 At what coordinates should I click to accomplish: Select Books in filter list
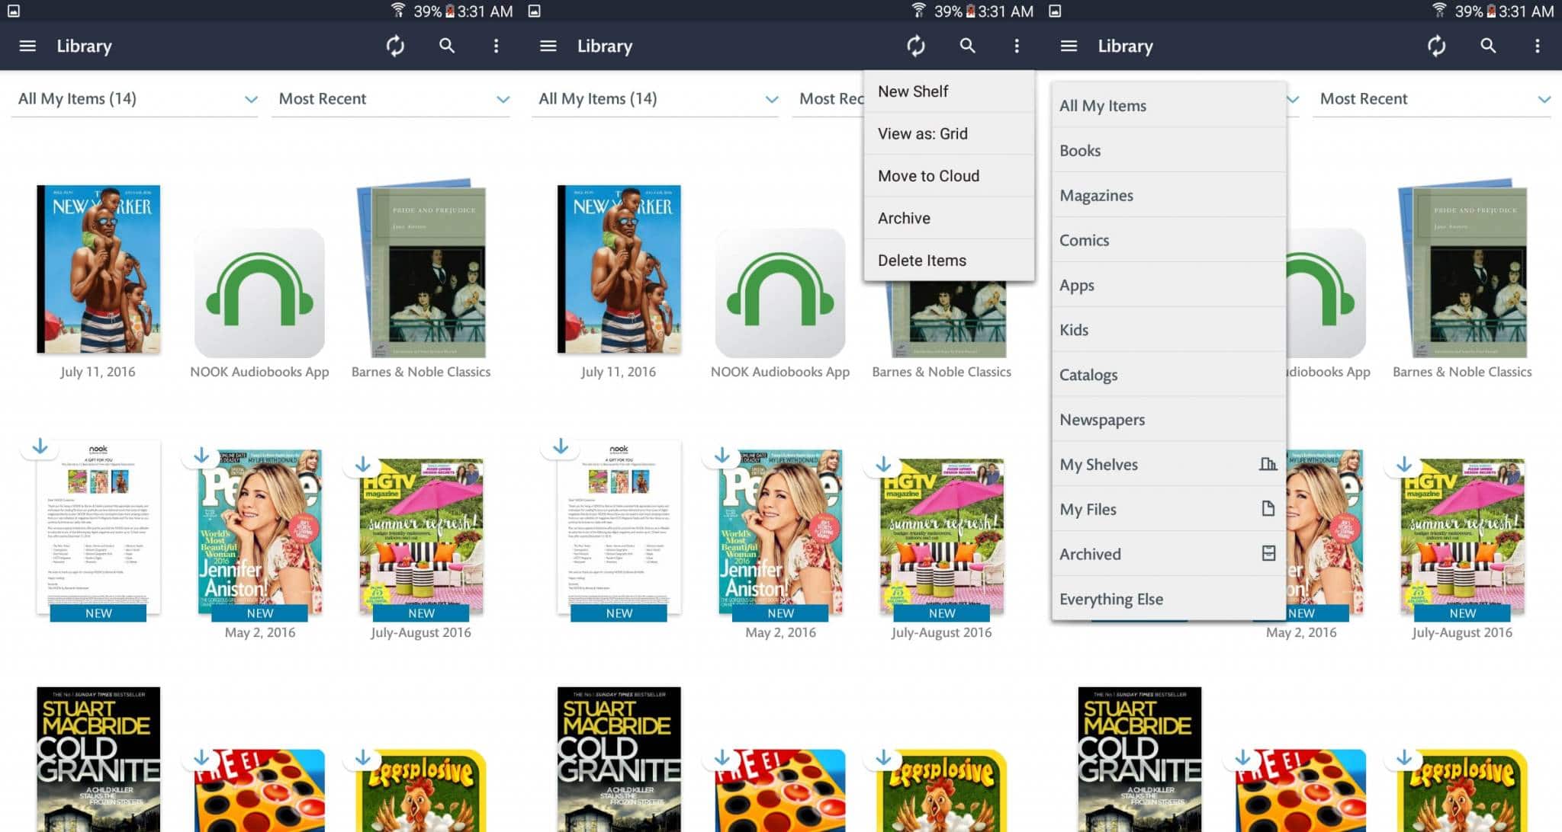click(1168, 150)
